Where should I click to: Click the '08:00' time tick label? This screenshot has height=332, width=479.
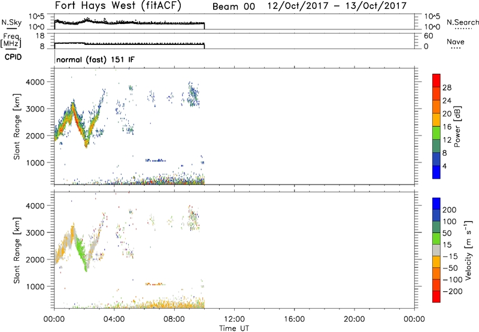click(174, 319)
